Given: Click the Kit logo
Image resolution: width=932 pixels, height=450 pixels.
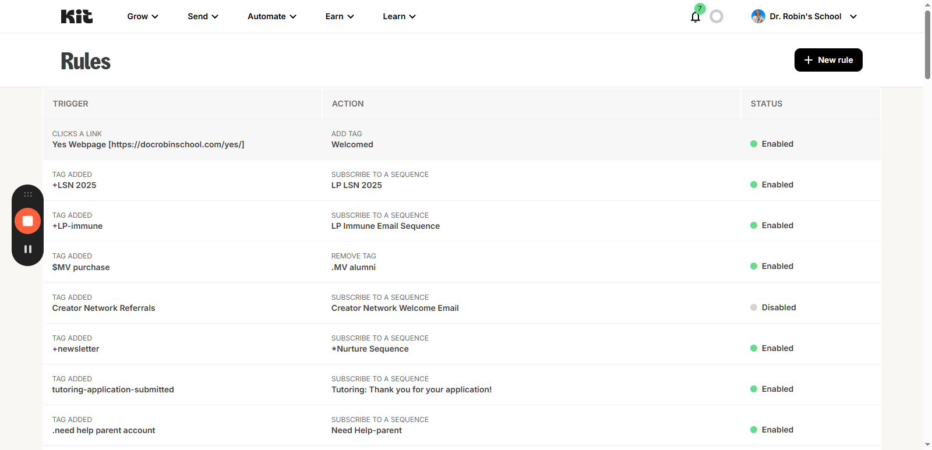Looking at the screenshot, I should coord(77,16).
